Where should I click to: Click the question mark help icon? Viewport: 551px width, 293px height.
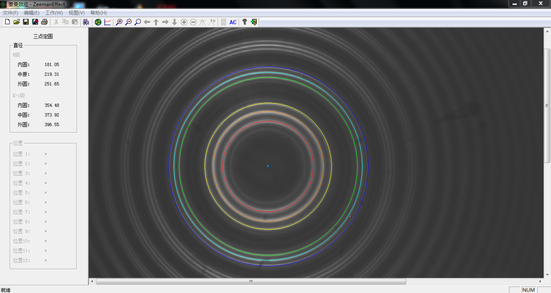point(244,22)
